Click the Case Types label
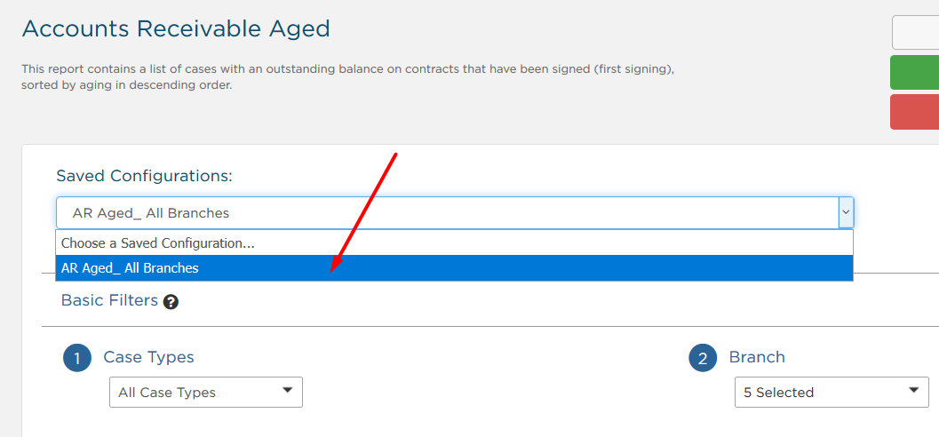Image resolution: width=939 pixels, height=437 pixels. click(x=149, y=357)
